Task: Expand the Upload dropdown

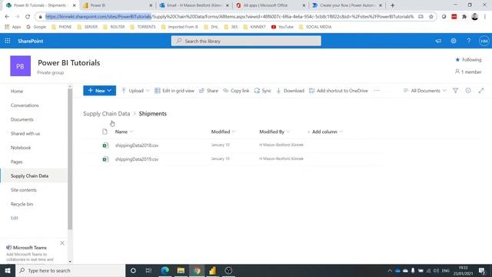Action: point(148,91)
